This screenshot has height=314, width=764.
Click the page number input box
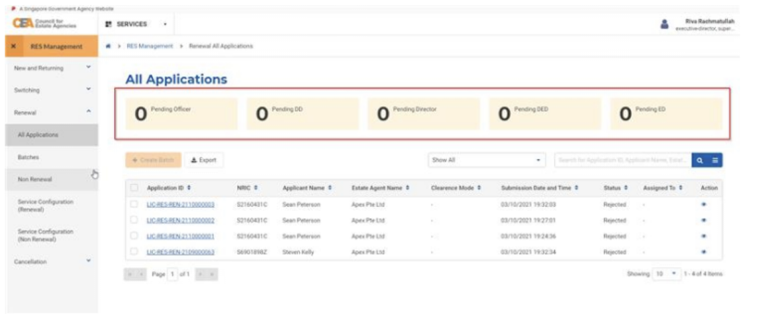click(x=173, y=274)
